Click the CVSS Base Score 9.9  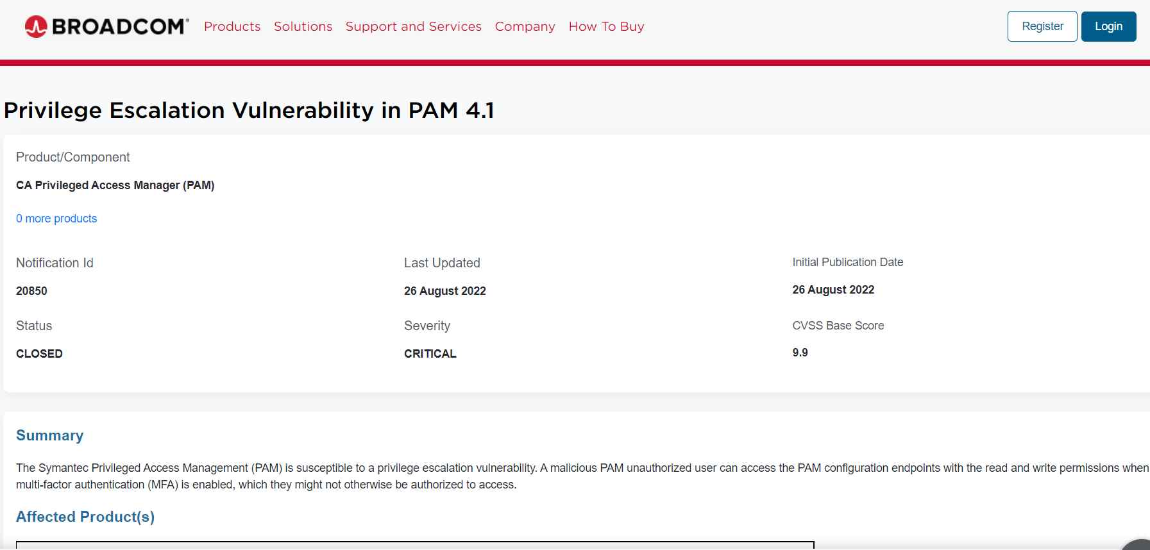(800, 353)
